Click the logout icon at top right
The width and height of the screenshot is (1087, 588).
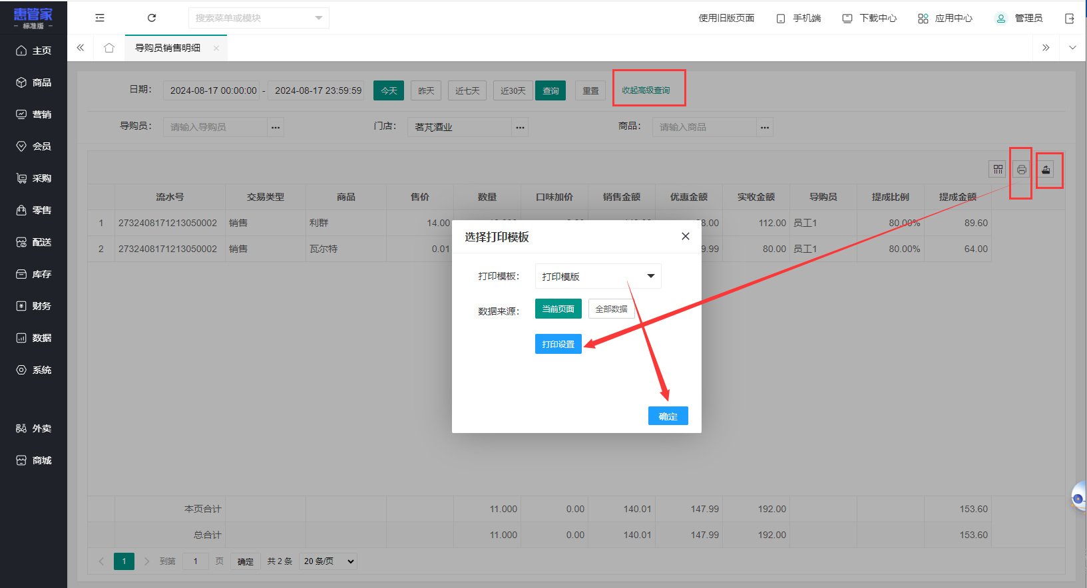coord(1069,19)
